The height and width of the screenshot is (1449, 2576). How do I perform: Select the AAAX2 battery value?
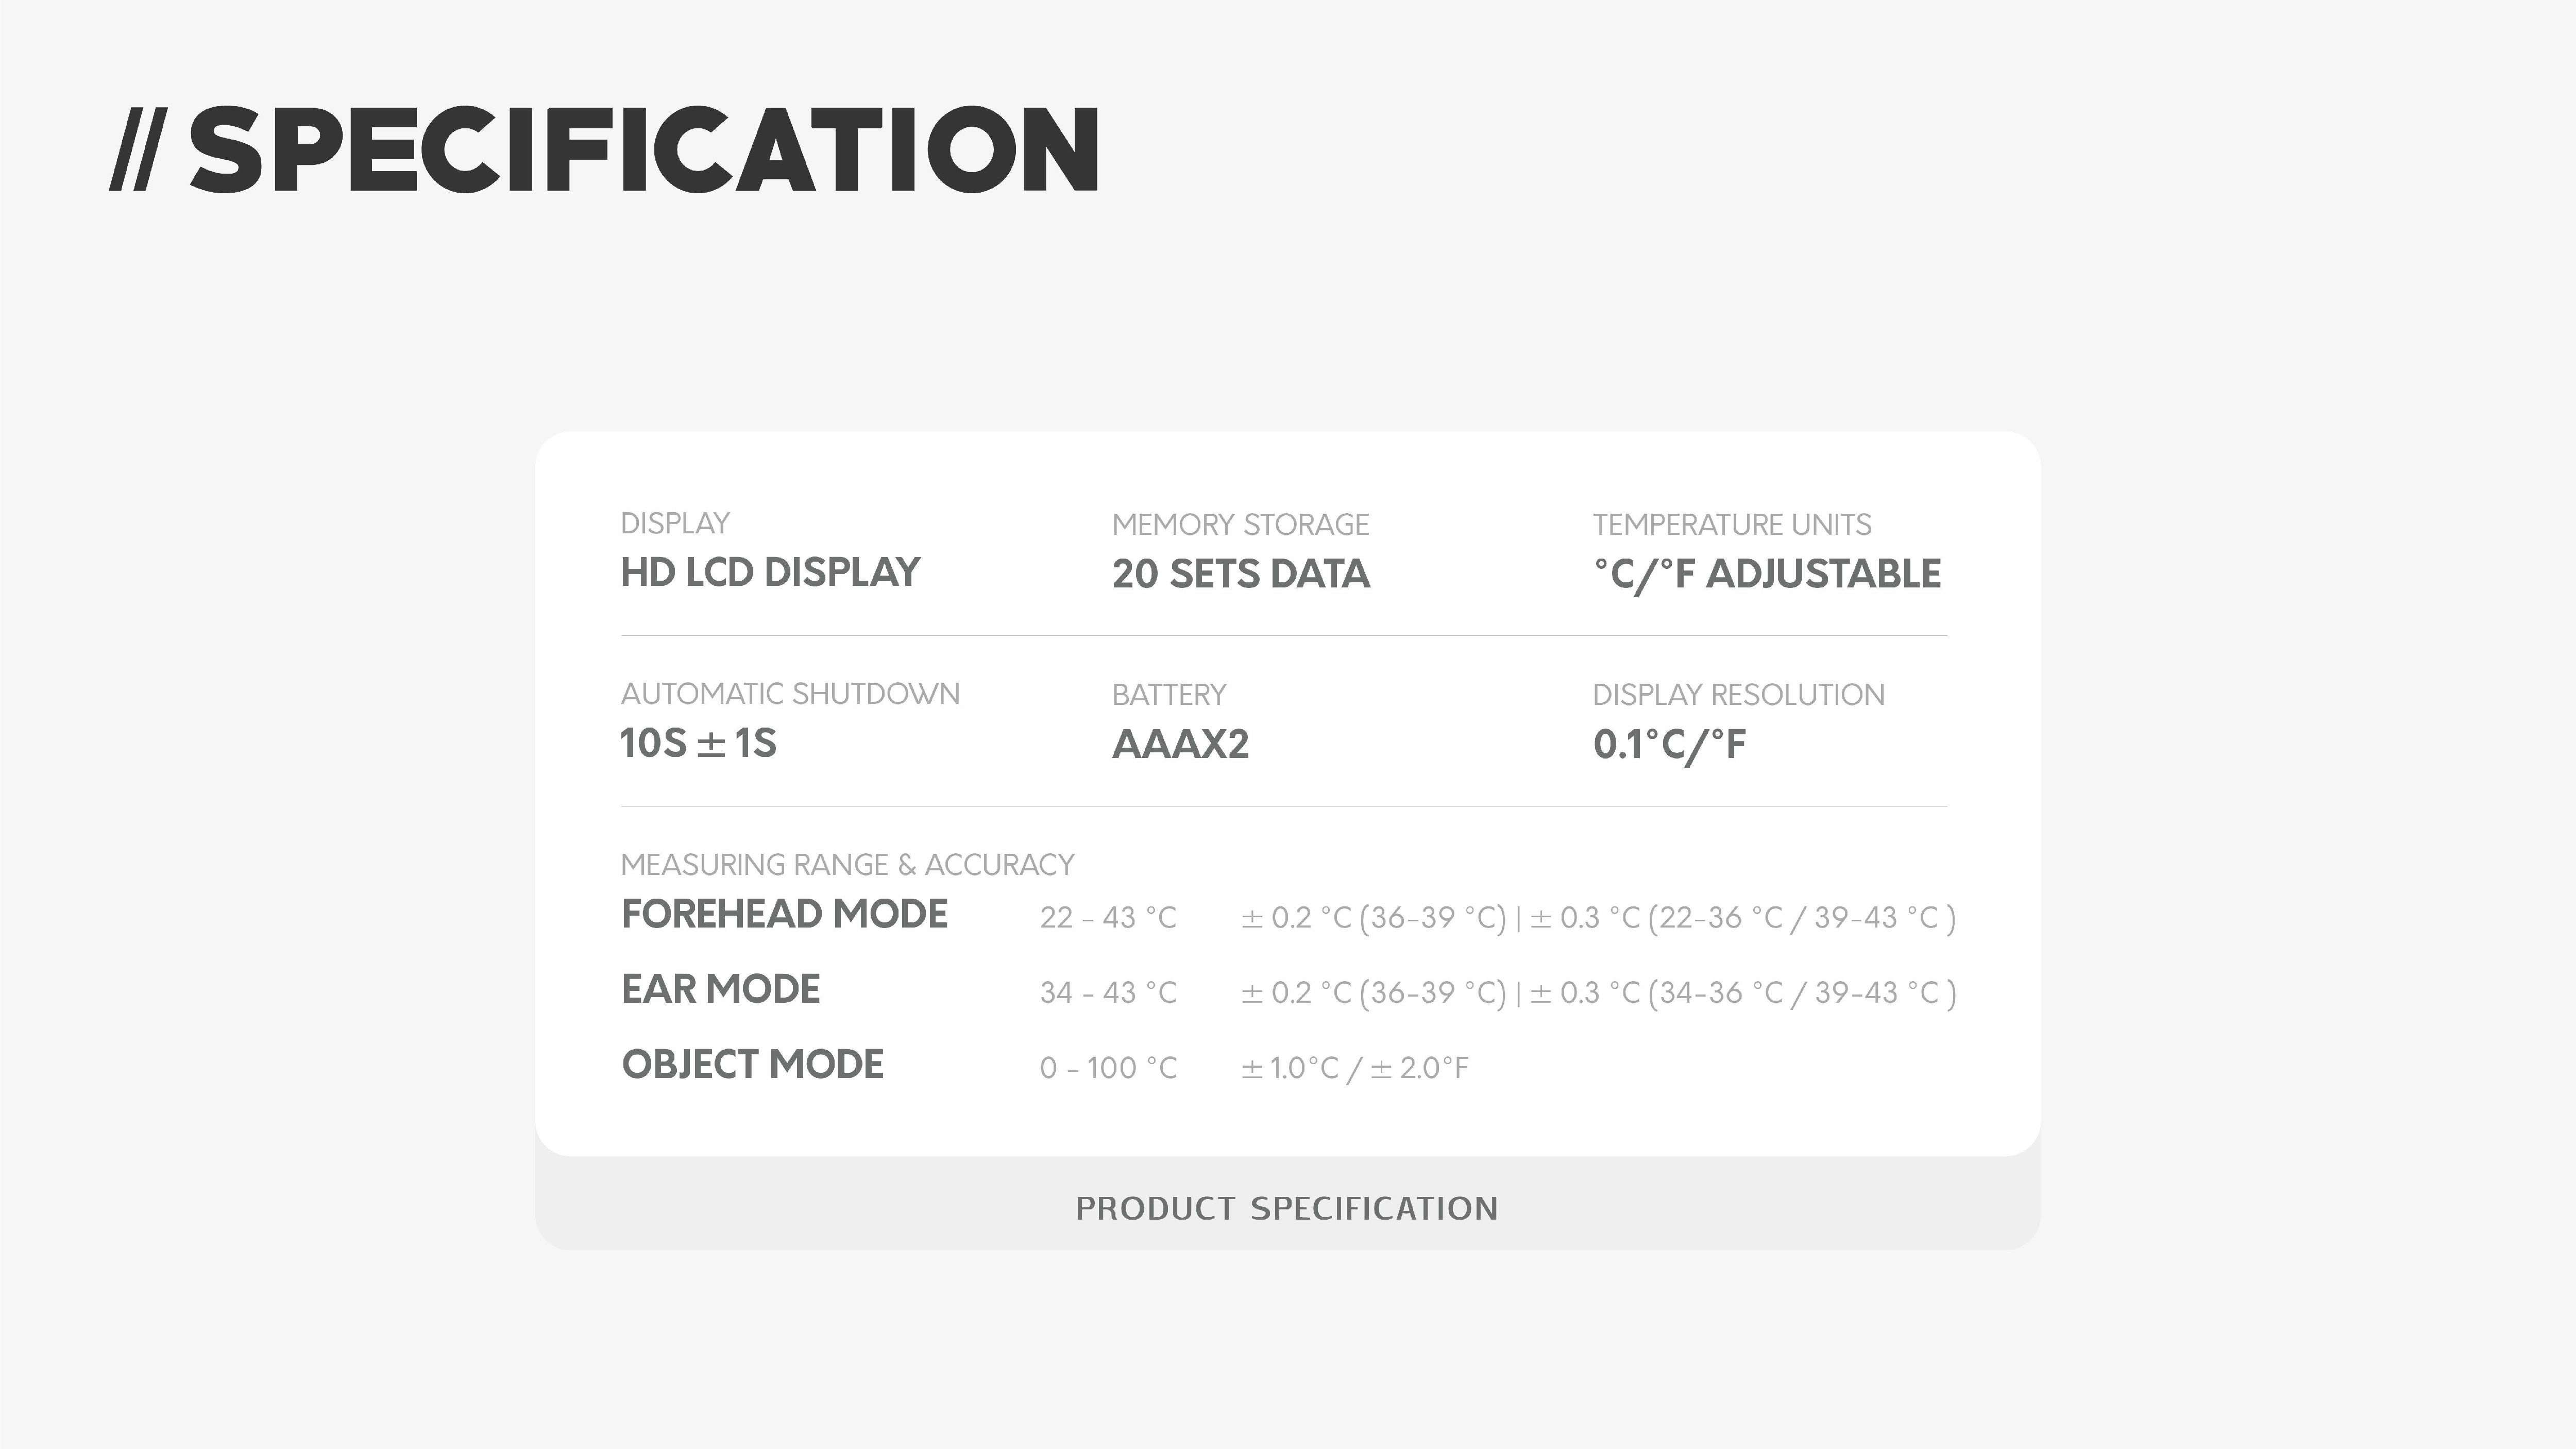(x=1180, y=744)
